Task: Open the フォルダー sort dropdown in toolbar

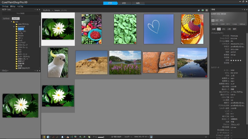Action: pos(128,137)
